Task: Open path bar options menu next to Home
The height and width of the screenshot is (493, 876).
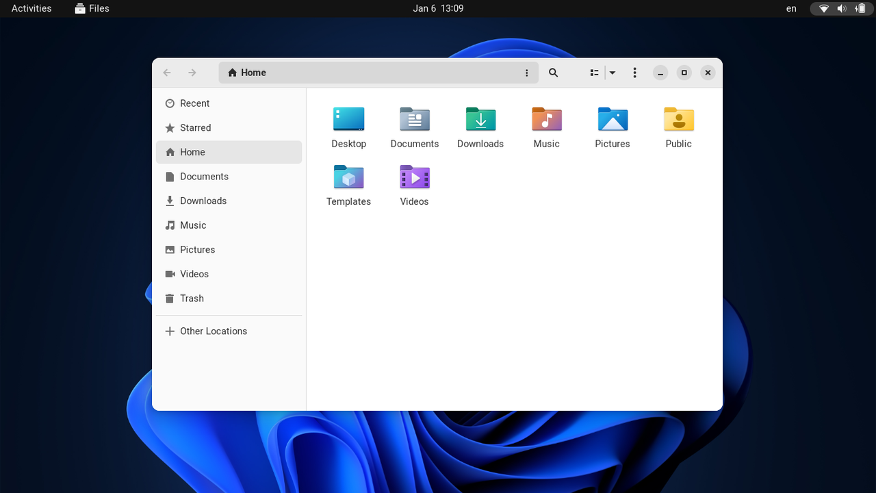Action: tap(526, 73)
